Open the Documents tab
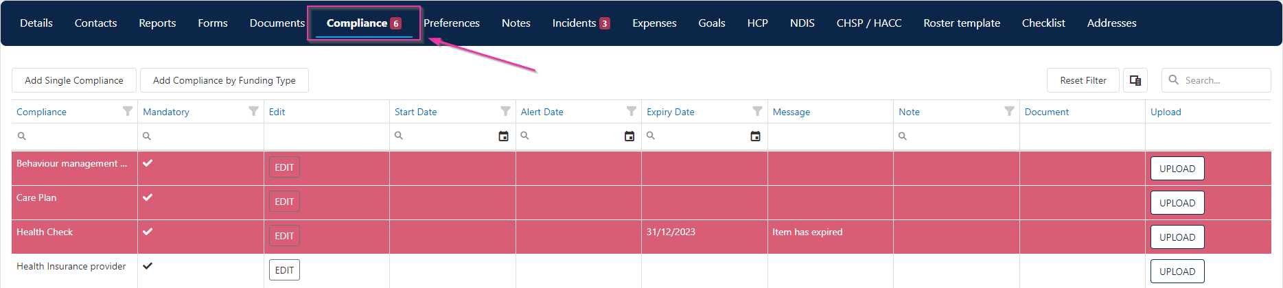Image resolution: width=1283 pixels, height=288 pixels. click(277, 23)
